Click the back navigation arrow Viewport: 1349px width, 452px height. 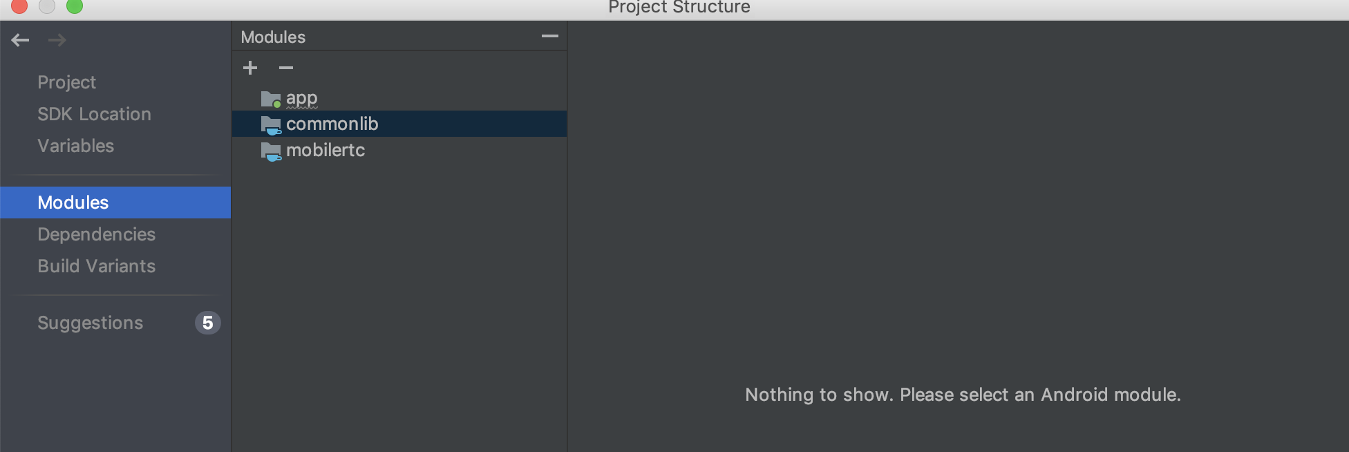20,40
